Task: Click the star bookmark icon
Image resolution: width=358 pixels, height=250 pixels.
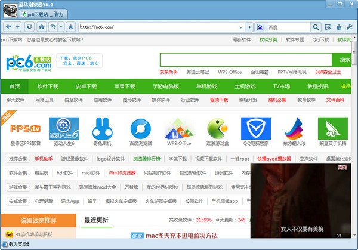Action: click(70, 27)
